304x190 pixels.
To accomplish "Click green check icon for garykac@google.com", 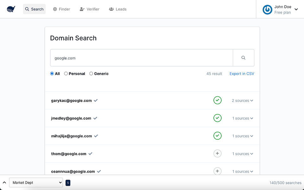I will pos(217,100).
